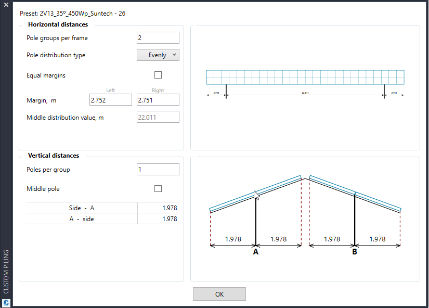Select the A - side table row
Screen dimensions: 429x308
point(102,219)
